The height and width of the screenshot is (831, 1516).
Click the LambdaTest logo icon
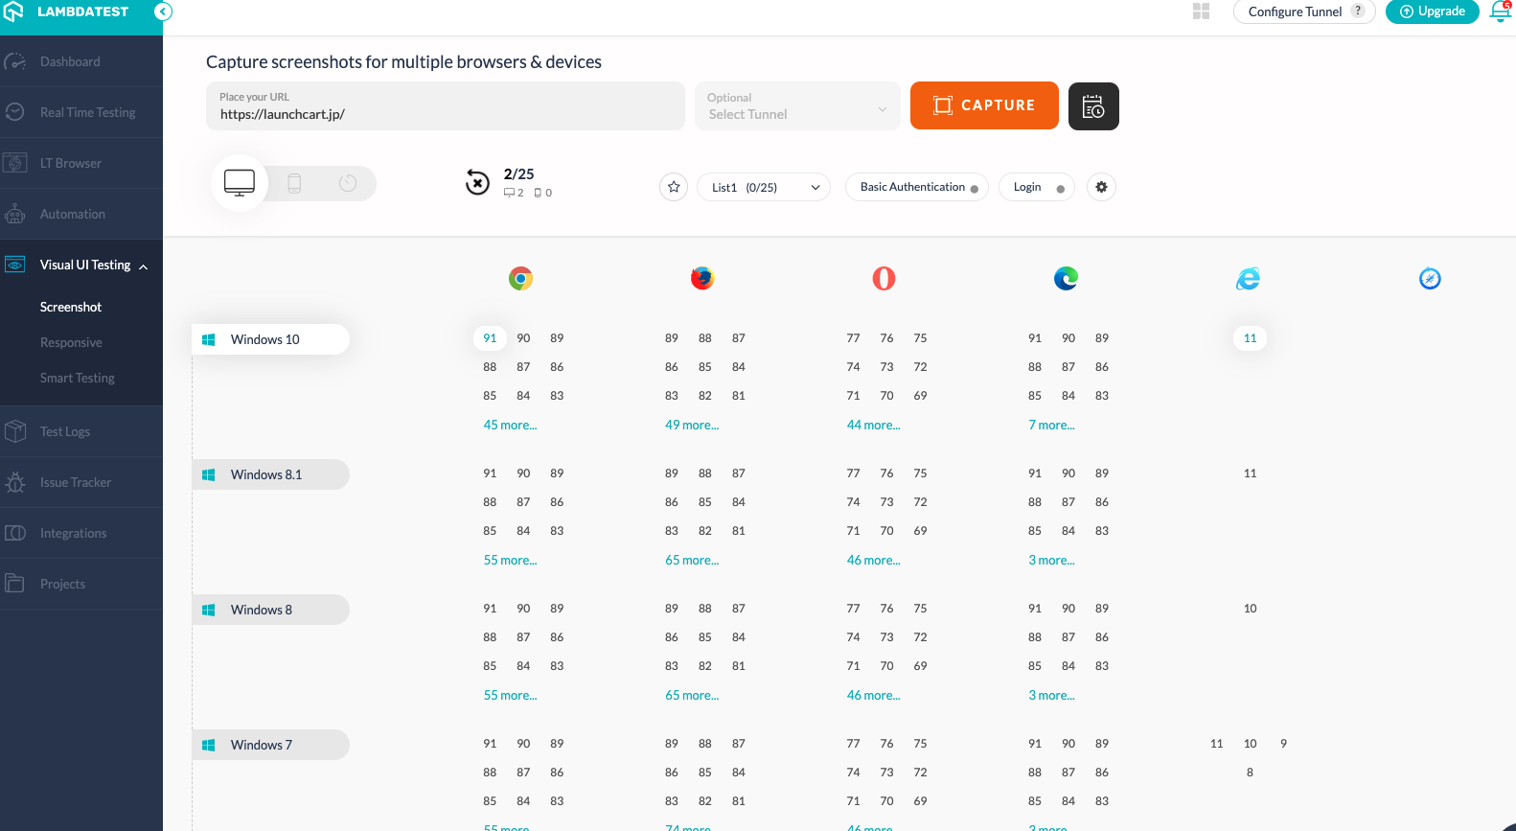pos(13,12)
